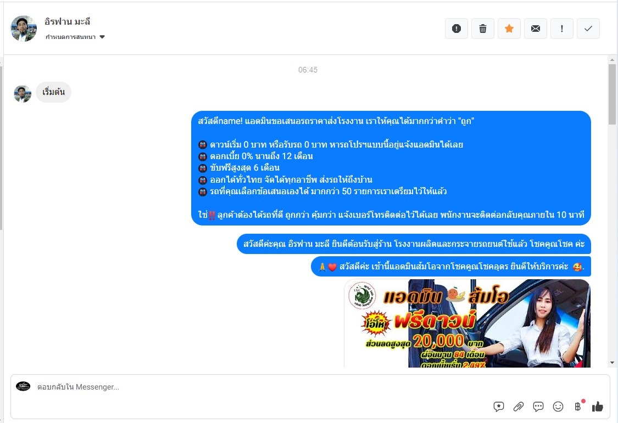Delete conversation using trash can icon
The image size is (618, 423).
coord(483,29)
